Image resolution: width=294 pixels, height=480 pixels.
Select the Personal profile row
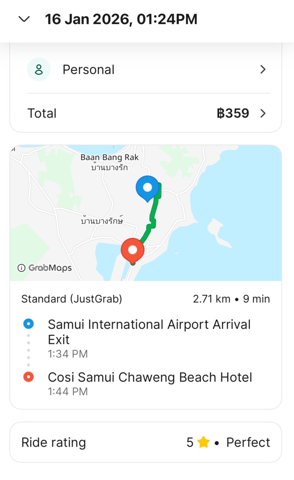(146, 69)
